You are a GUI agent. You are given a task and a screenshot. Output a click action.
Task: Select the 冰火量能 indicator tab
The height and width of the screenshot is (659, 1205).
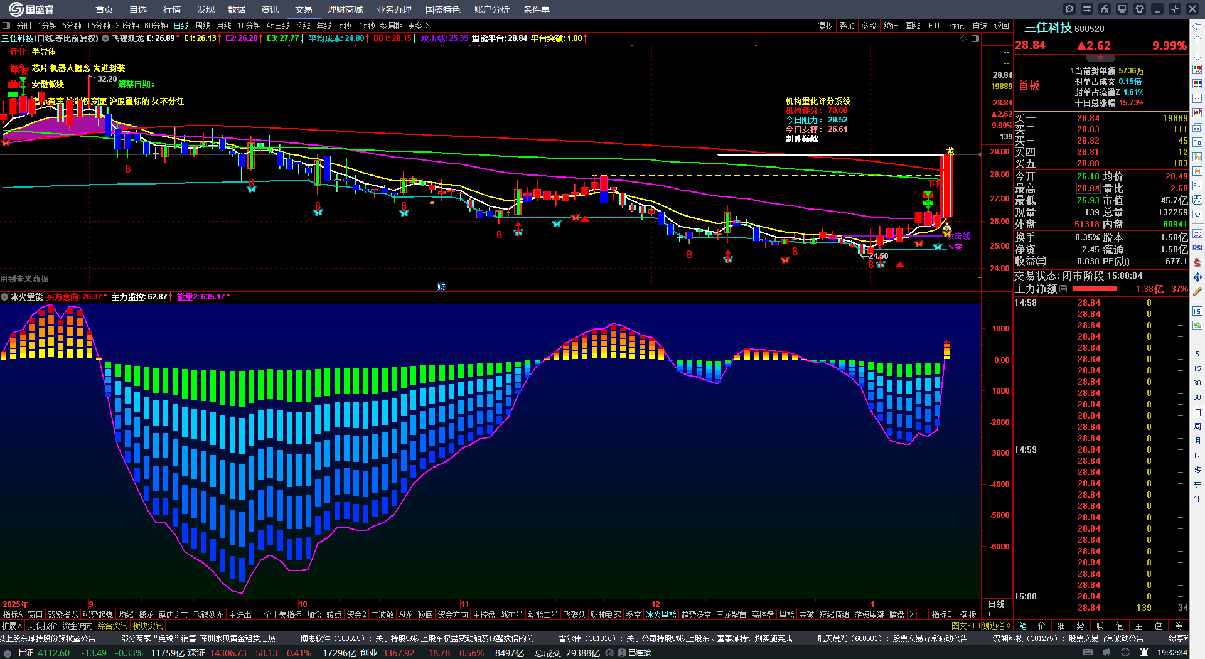pos(661,614)
